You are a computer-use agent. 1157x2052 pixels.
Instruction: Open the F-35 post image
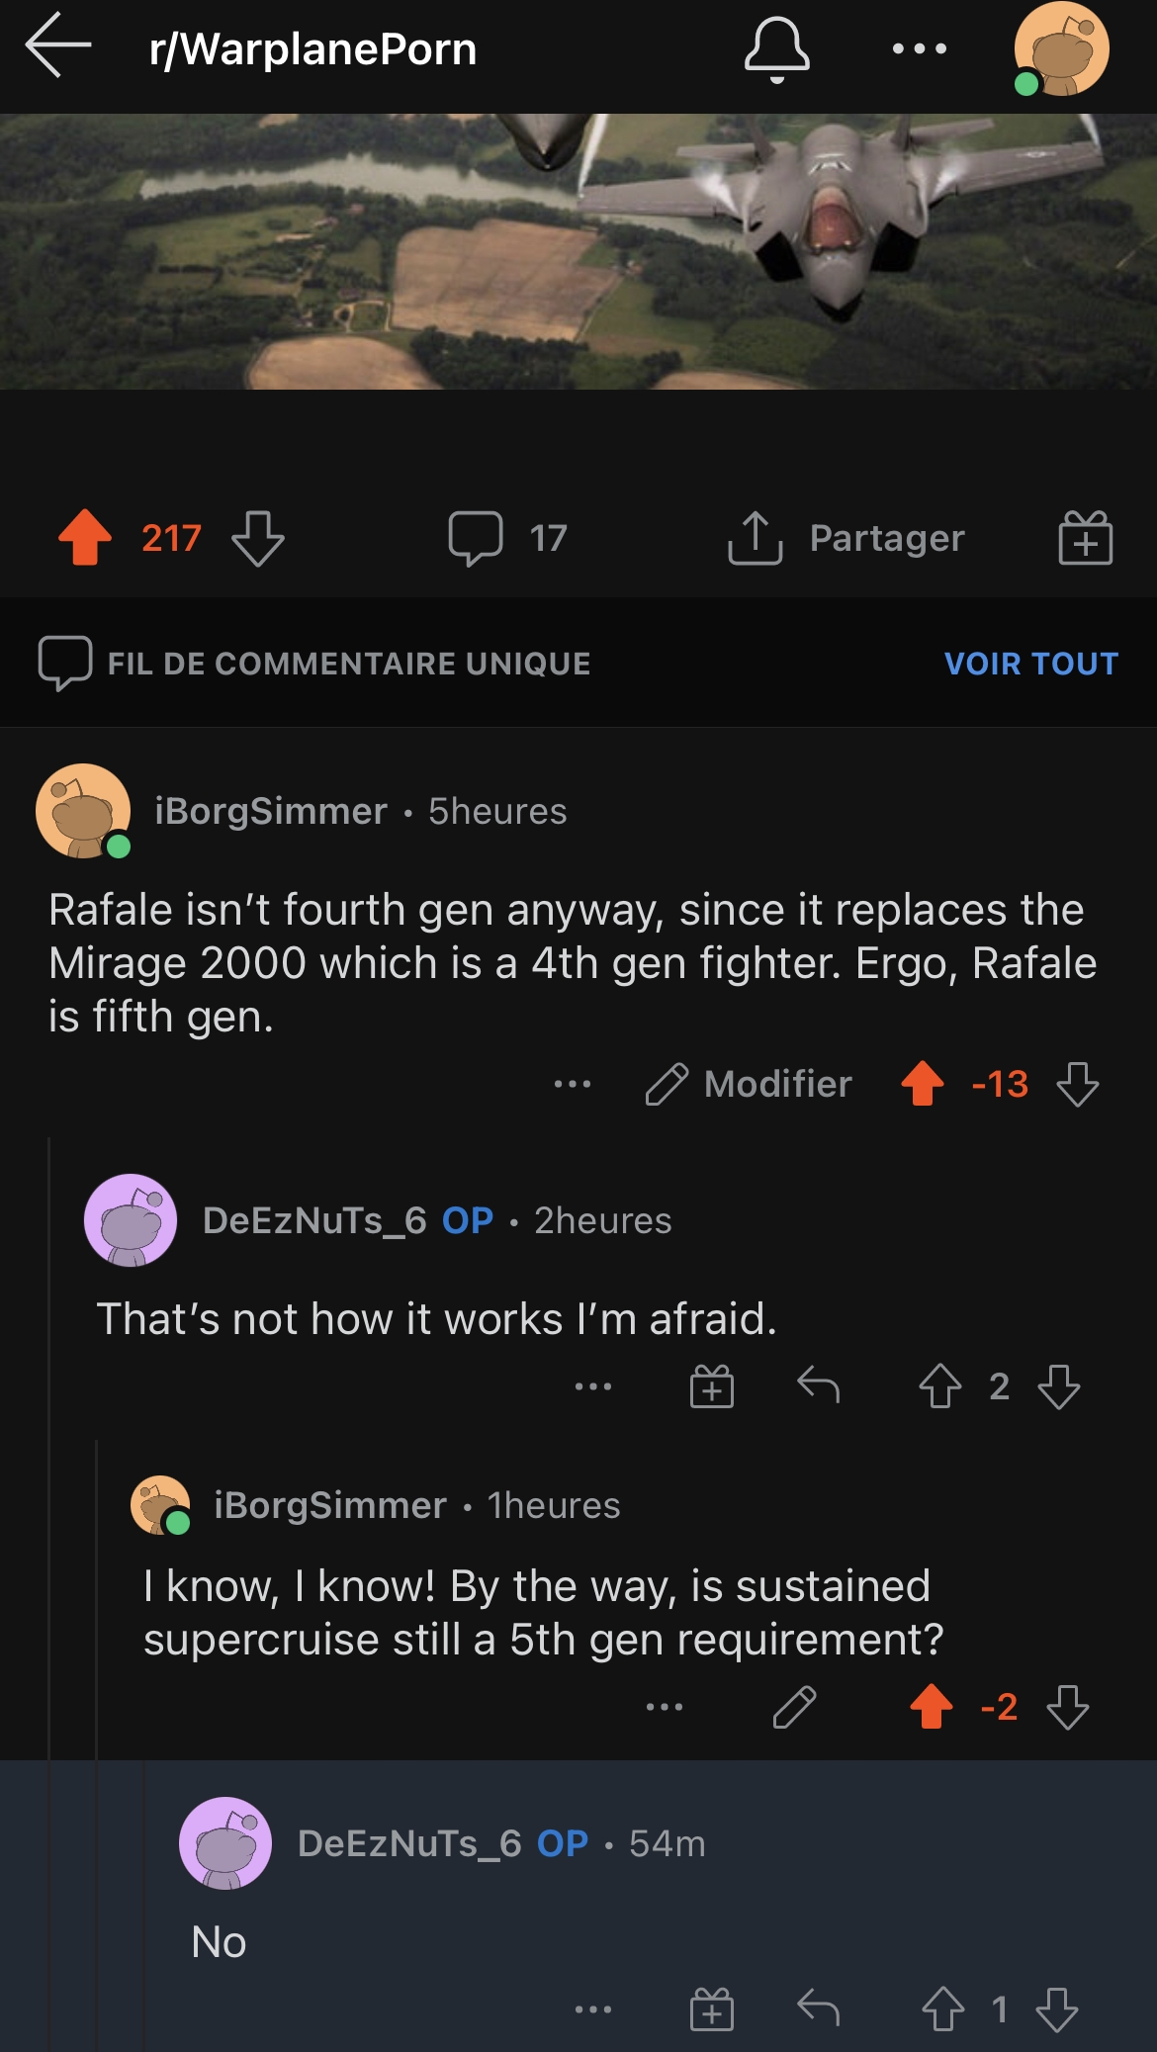(x=578, y=251)
